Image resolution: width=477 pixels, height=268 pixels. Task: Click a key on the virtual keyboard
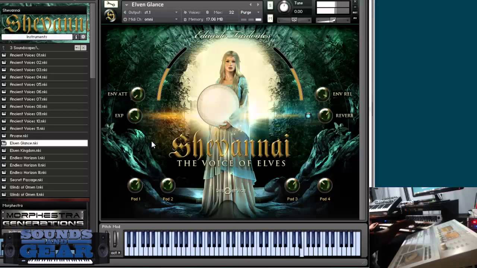coord(242,243)
